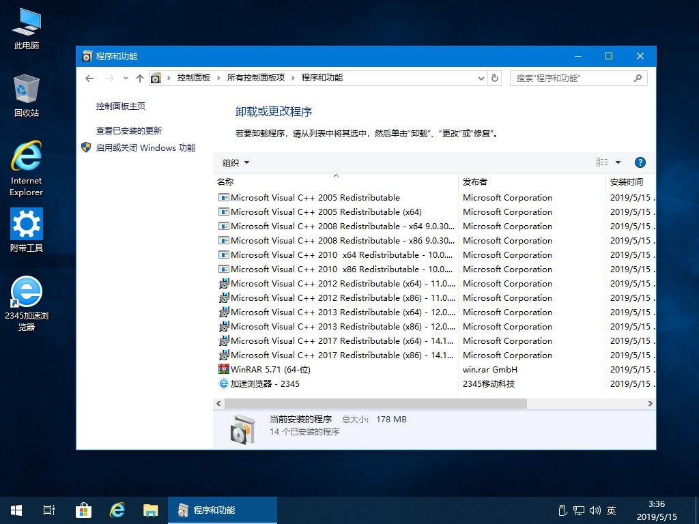699x524 pixels.
Task: Open the recent locations dropdown arrow
Action: click(126, 78)
